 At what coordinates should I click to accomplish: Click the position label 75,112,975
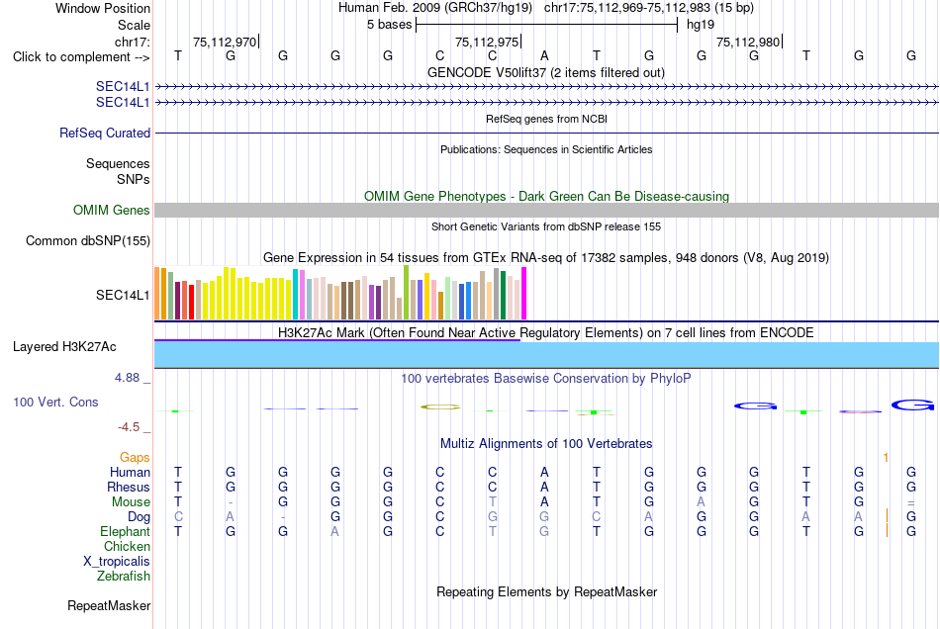[486, 42]
